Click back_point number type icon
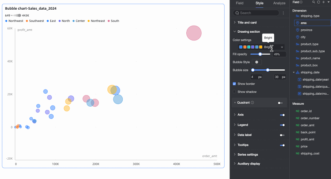Image resolution: width=331 pixels, height=179 pixels. pyautogui.click(x=298, y=132)
